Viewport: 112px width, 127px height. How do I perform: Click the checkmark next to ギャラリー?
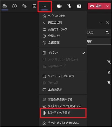pos(83,53)
